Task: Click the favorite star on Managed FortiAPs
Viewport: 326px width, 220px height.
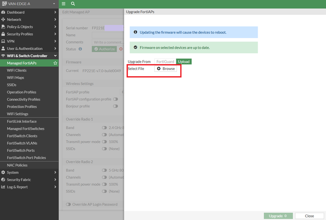Action: (x=55, y=63)
